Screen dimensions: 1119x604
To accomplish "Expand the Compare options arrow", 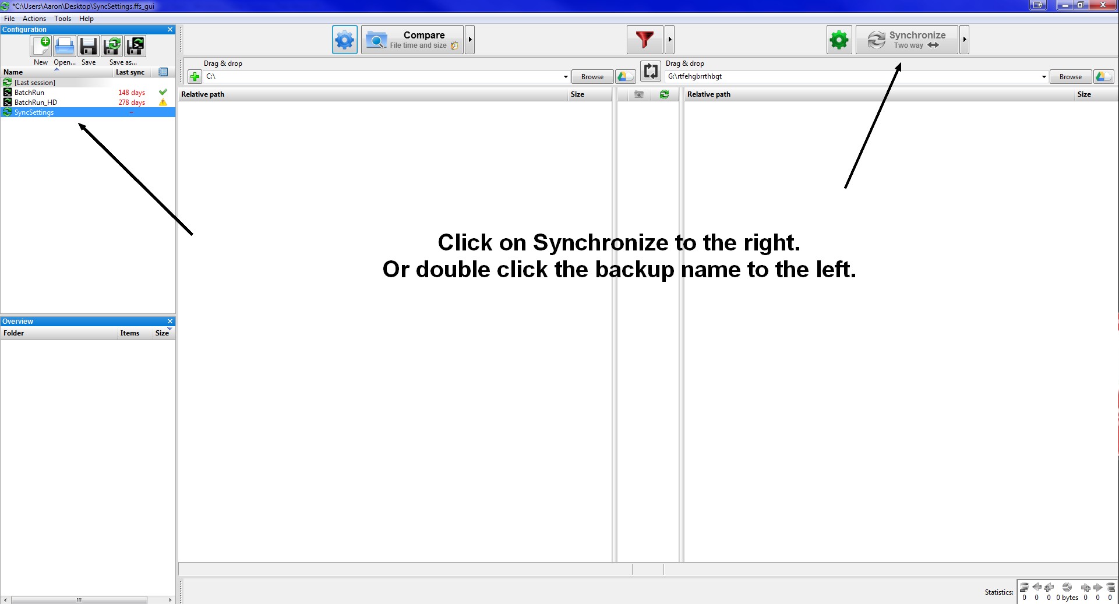I will [470, 40].
